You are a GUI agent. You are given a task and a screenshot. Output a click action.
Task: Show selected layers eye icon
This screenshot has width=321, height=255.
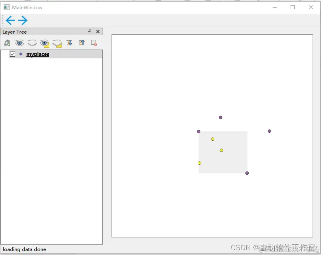(45, 43)
